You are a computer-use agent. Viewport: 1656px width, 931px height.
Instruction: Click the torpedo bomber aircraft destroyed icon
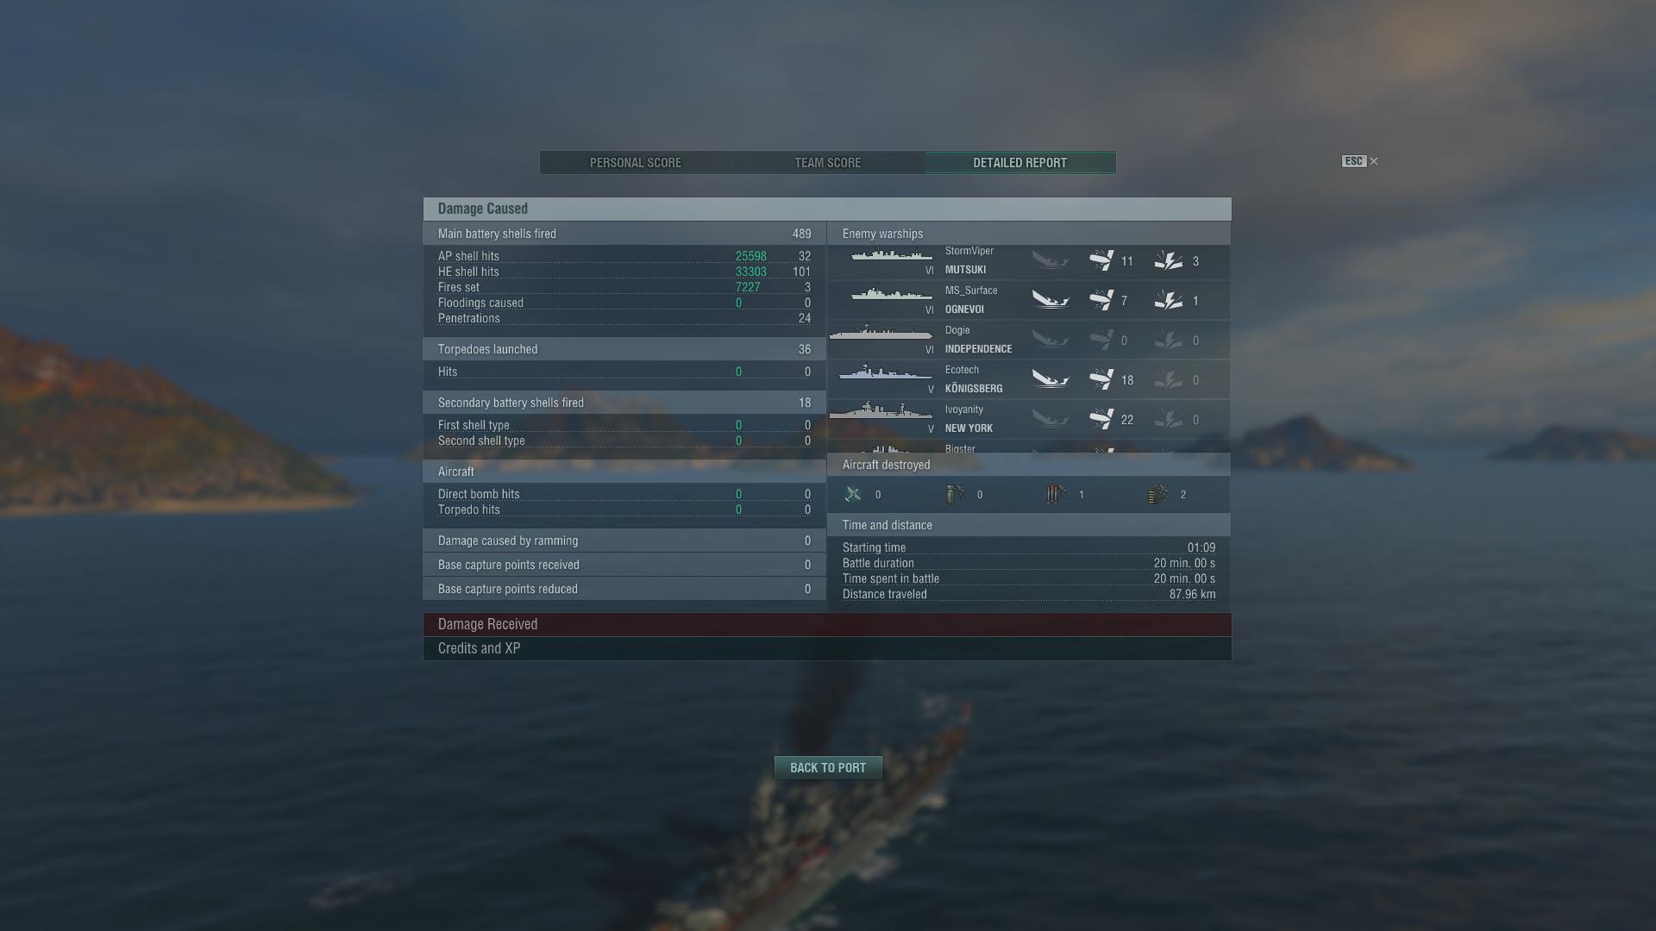[1057, 494]
